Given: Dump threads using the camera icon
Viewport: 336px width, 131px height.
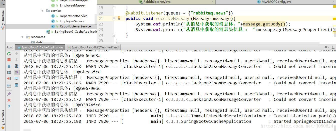Looking at the screenshot, I should pos(9,72).
